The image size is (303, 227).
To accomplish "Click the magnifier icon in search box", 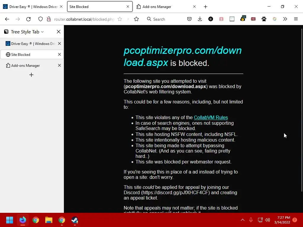I will coord(149,19).
